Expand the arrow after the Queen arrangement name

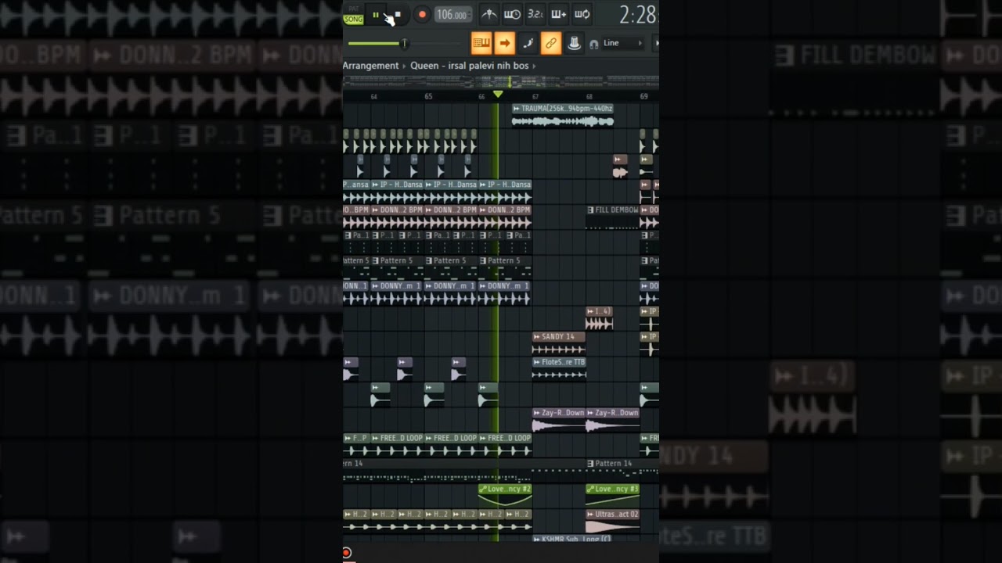(534, 66)
